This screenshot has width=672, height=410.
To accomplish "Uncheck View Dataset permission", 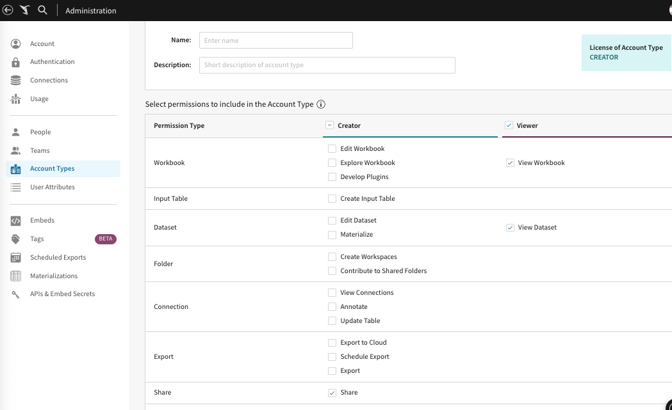I will pos(510,228).
